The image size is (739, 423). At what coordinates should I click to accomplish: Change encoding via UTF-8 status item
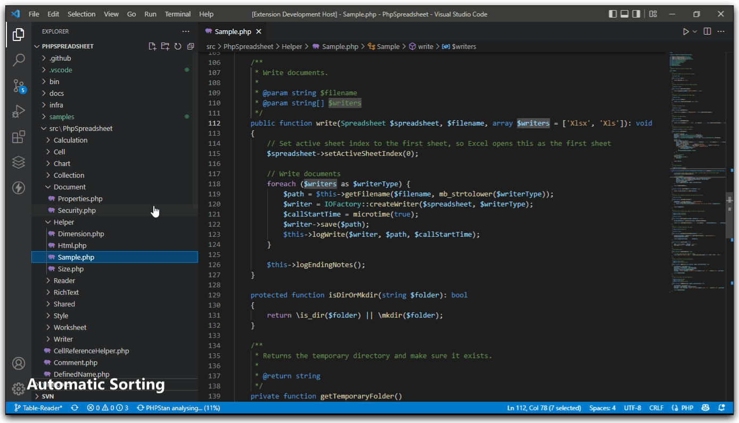click(633, 408)
